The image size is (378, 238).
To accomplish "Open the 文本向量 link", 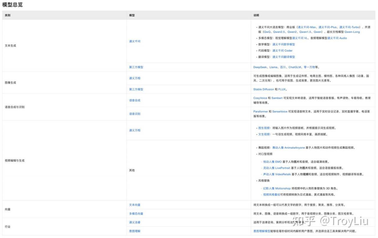I will click(x=135, y=205).
